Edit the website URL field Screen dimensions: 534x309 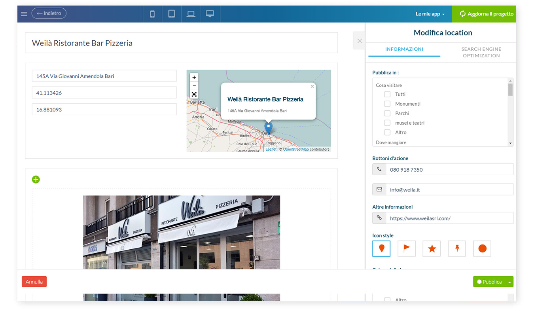coord(449,218)
